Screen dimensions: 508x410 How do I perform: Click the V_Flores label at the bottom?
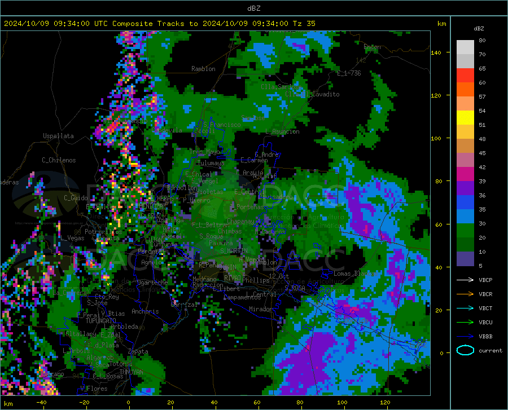coord(94,389)
